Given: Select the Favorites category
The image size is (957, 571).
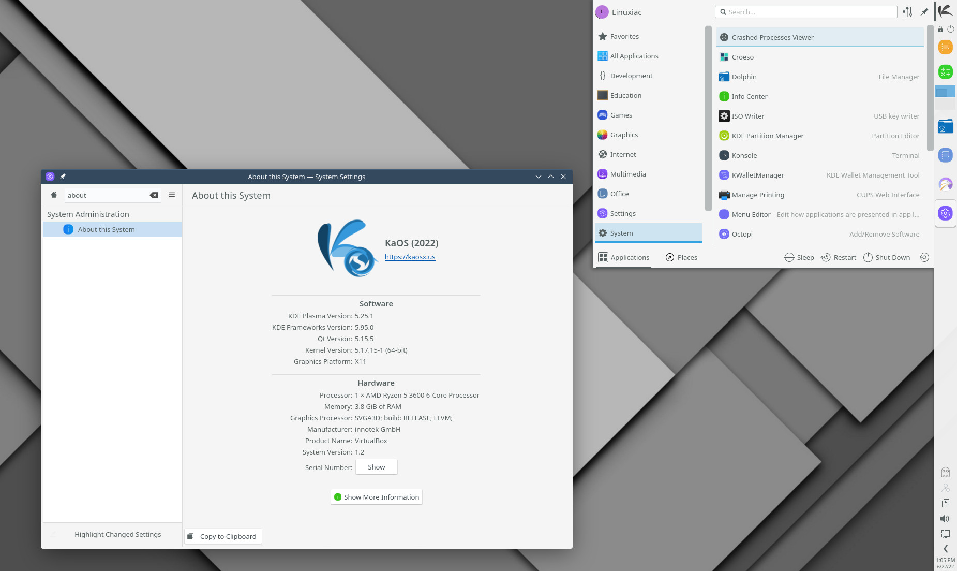Looking at the screenshot, I should pyautogui.click(x=648, y=36).
